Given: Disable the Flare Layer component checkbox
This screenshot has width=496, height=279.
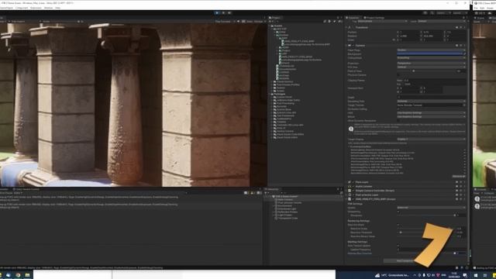Looking at the screenshot, I should tap(353, 182).
